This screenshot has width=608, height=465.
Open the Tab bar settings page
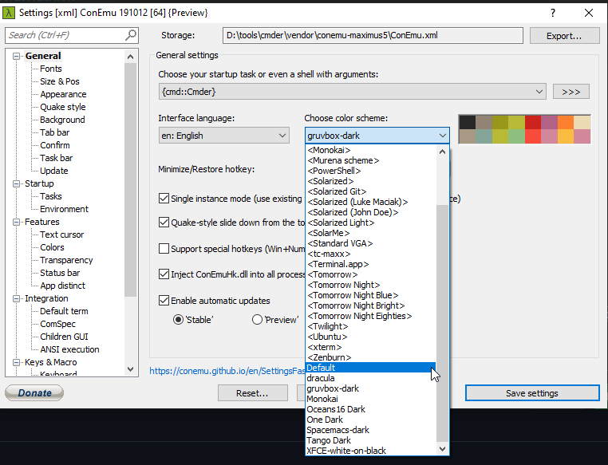point(55,132)
